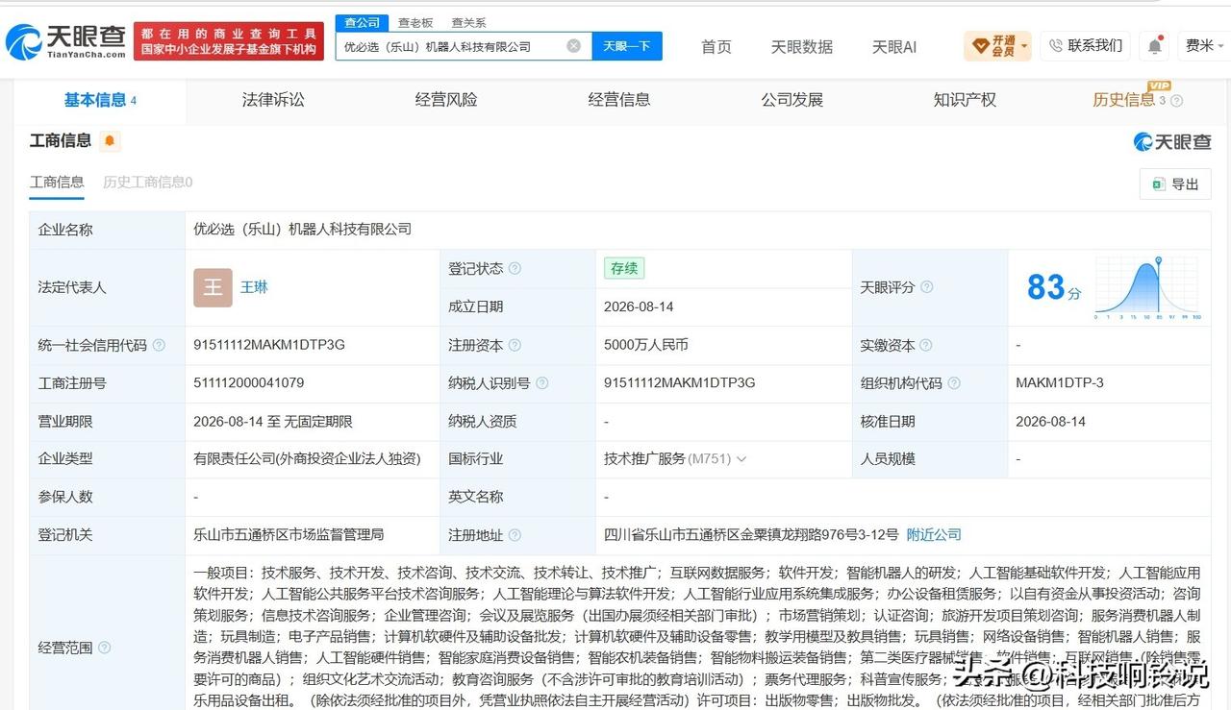Click the registration number 511112000041079
1231x710 pixels.
tap(249, 382)
